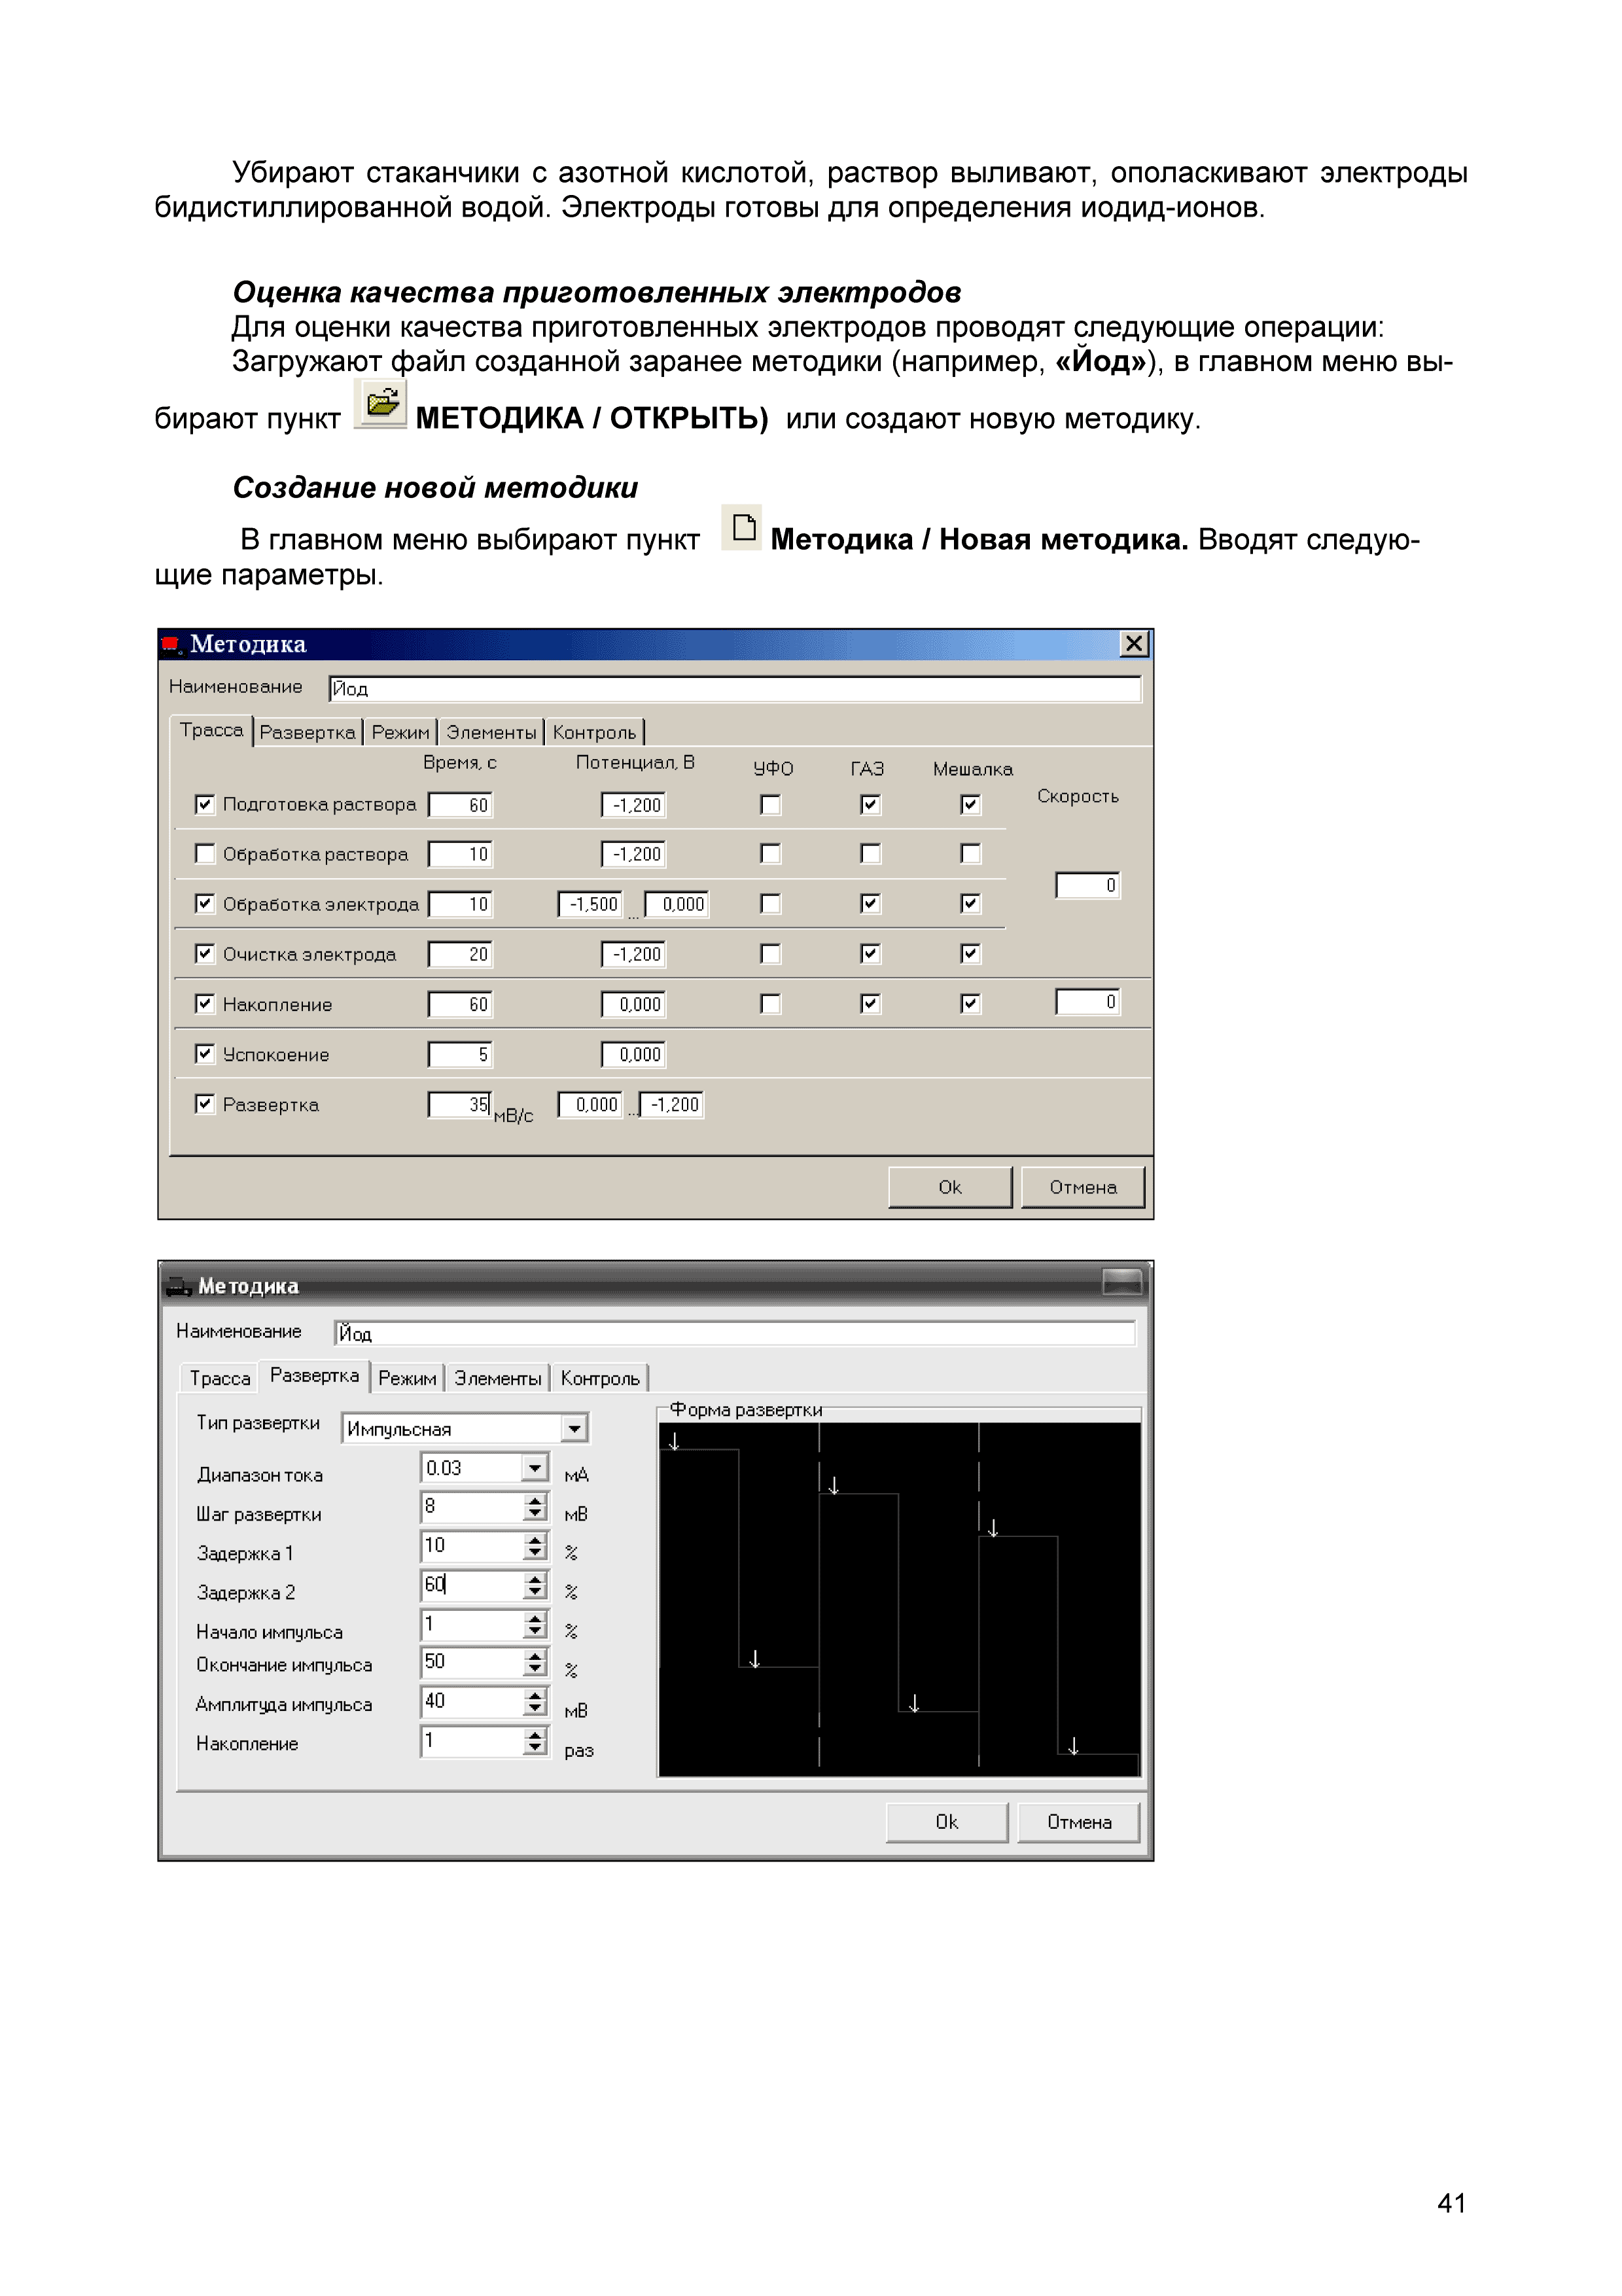Toggle the Подготовка раствора checkbox
Viewport: 1622px width, 2296px height.
click(205, 804)
